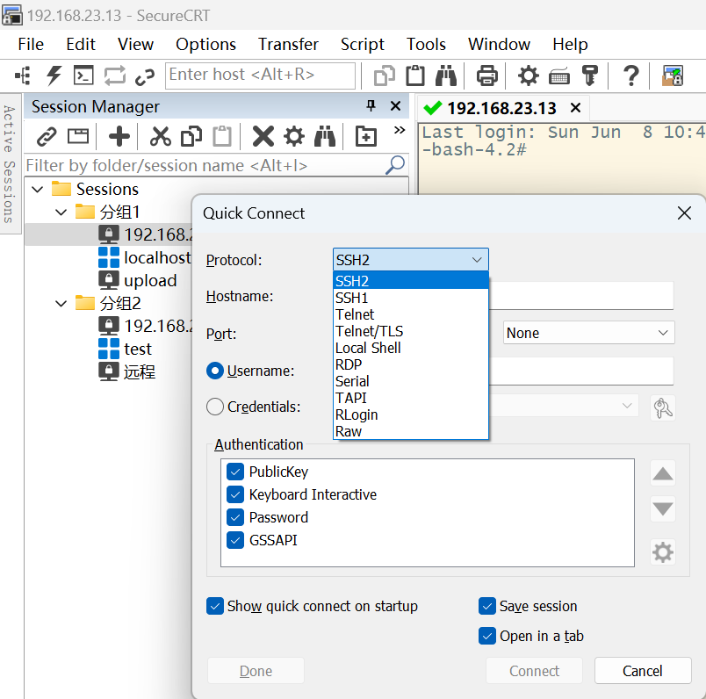The height and width of the screenshot is (699, 706).
Task: Click the Paste clipboard icon in the main toolbar
Action: click(415, 76)
